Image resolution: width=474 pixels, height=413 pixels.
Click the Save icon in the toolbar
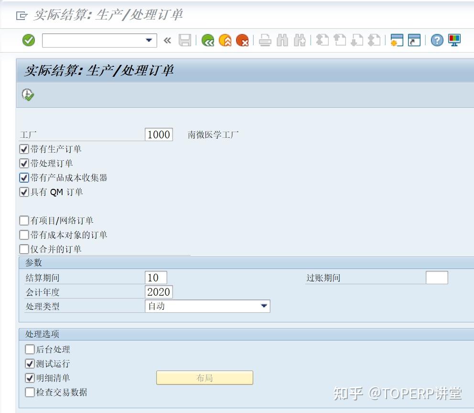coord(185,40)
